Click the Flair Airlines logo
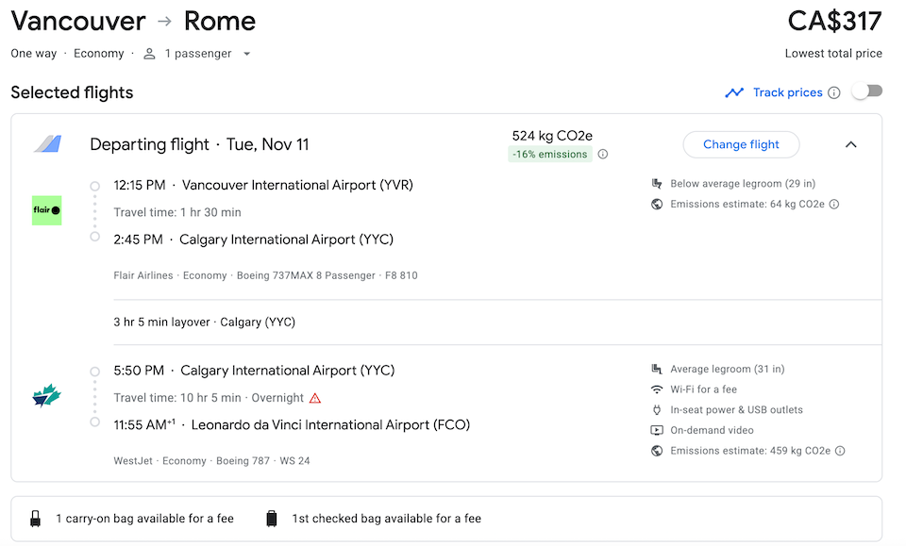 47,210
